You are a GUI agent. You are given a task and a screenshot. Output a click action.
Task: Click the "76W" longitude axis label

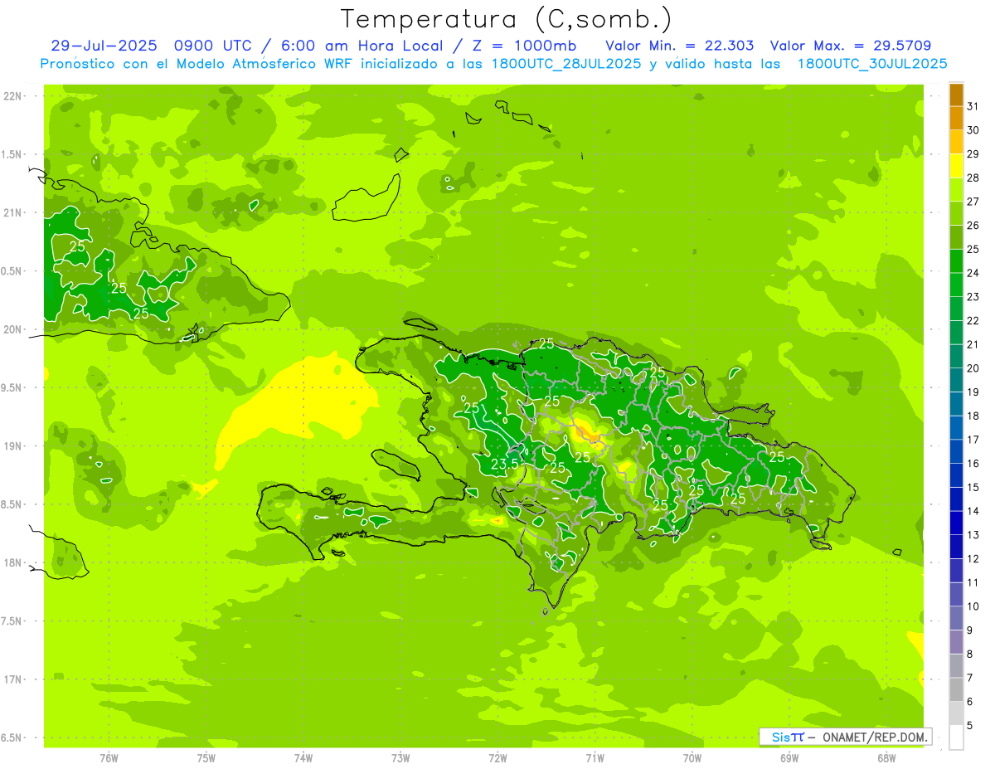tap(109, 757)
